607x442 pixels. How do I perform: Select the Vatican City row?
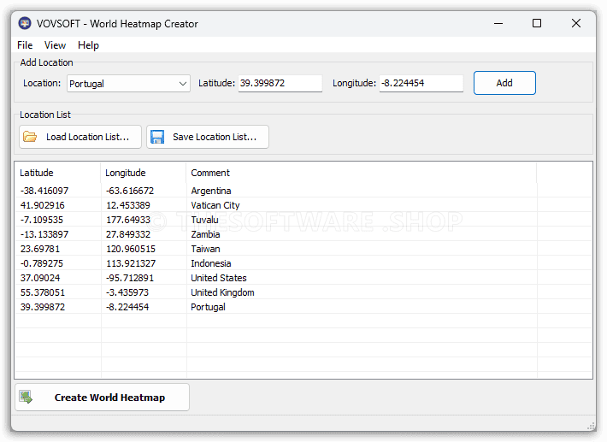point(303,205)
